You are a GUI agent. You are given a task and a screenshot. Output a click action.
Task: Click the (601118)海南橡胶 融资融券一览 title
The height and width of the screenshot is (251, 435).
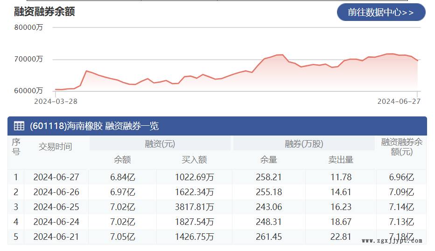[x=94, y=126]
